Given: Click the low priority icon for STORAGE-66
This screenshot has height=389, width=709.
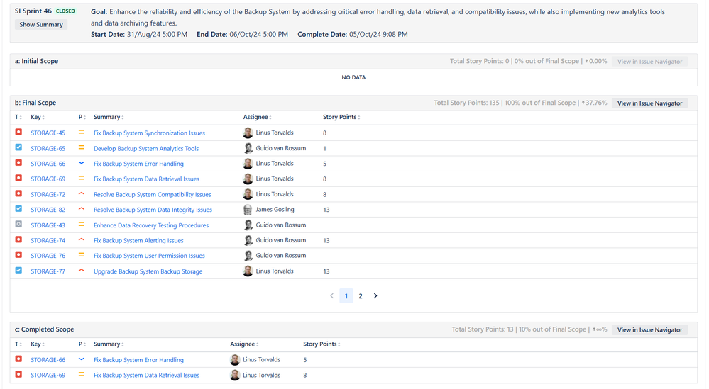Looking at the screenshot, I should coord(82,163).
